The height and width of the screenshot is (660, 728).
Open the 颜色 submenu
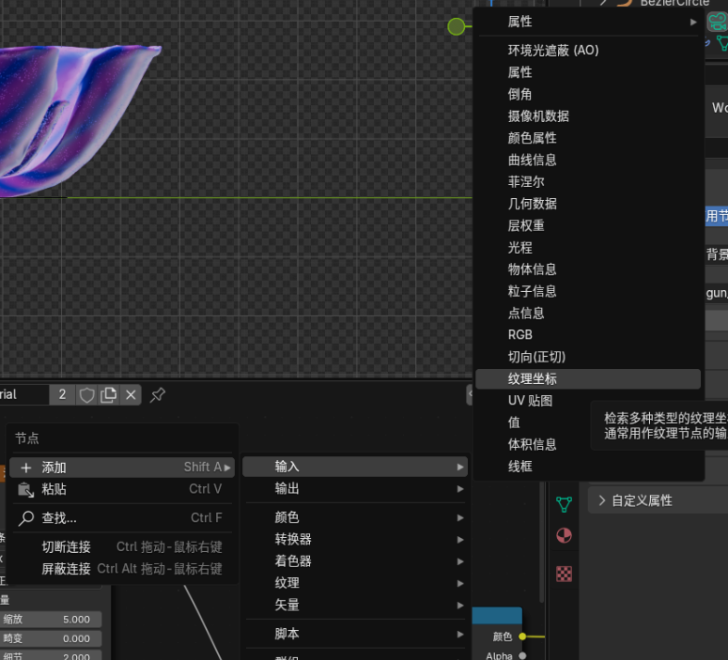point(355,517)
